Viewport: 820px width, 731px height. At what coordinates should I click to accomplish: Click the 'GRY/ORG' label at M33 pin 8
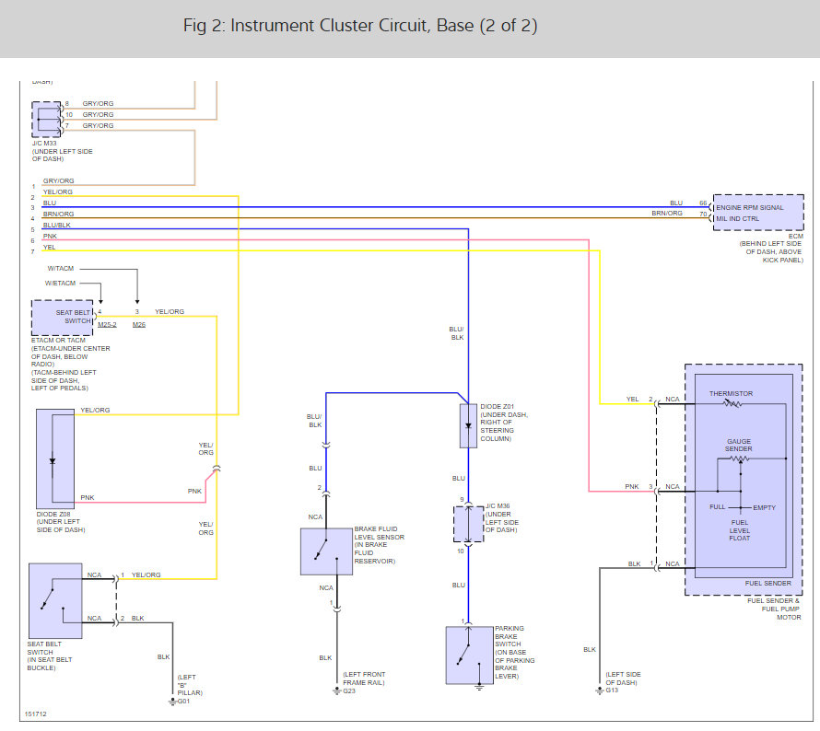pyautogui.click(x=98, y=103)
